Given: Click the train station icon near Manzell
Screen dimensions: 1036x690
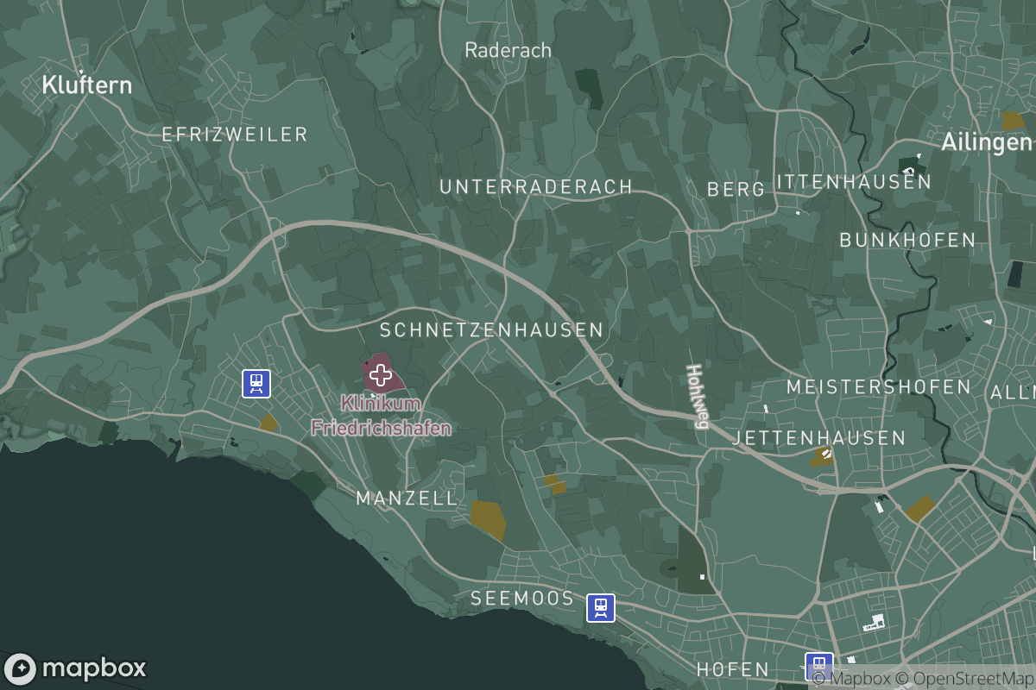Looking at the screenshot, I should (255, 383).
